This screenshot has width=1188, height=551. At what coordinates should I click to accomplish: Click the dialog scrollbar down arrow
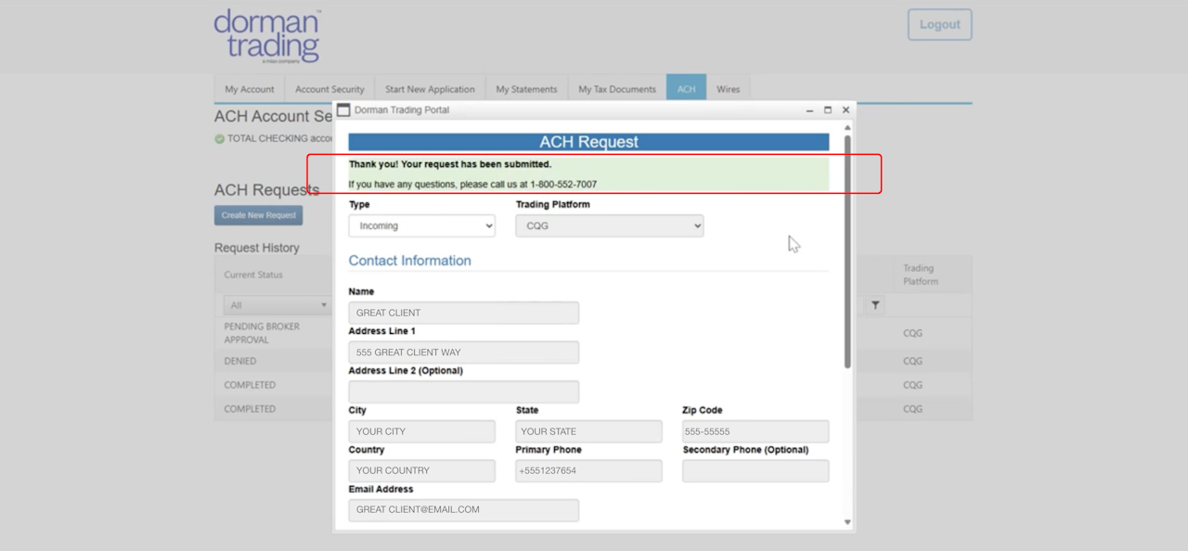coord(847,522)
